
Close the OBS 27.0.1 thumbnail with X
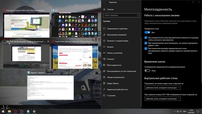pyautogui.click(x=48, y=41)
